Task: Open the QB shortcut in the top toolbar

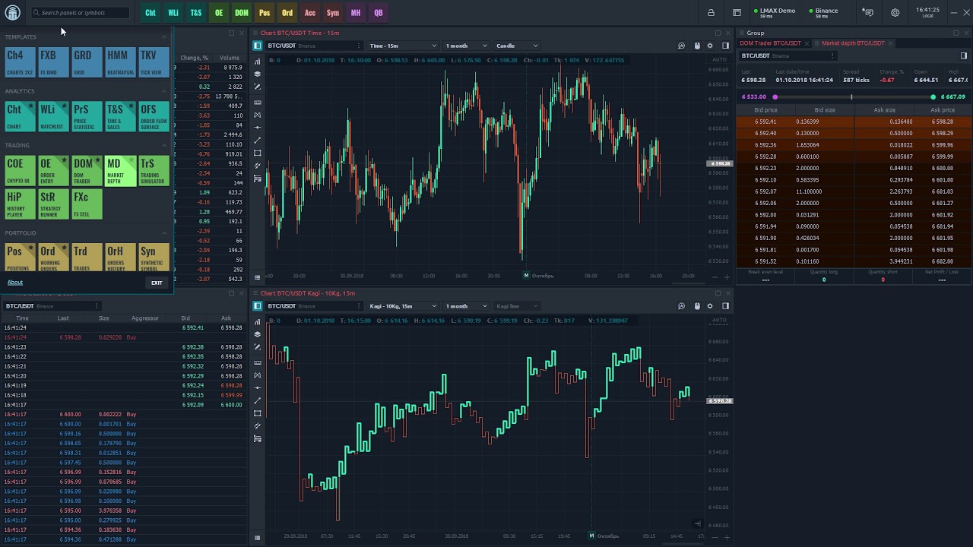Action: point(379,12)
